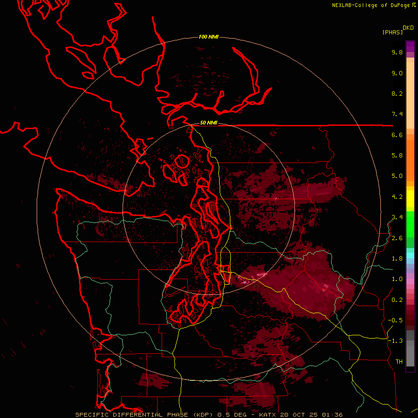The height and width of the screenshot is (418, 418).
Task: Pick the yellow segment of the color bar
Action: click(x=410, y=199)
